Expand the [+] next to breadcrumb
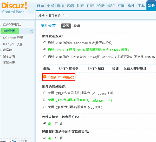 coord(65,16)
